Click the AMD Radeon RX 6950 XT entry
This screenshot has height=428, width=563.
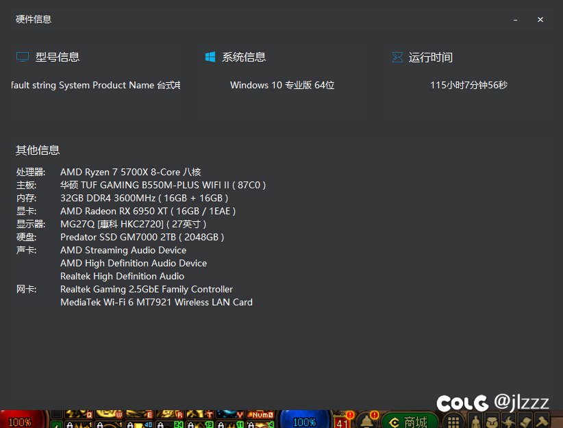point(148,211)
